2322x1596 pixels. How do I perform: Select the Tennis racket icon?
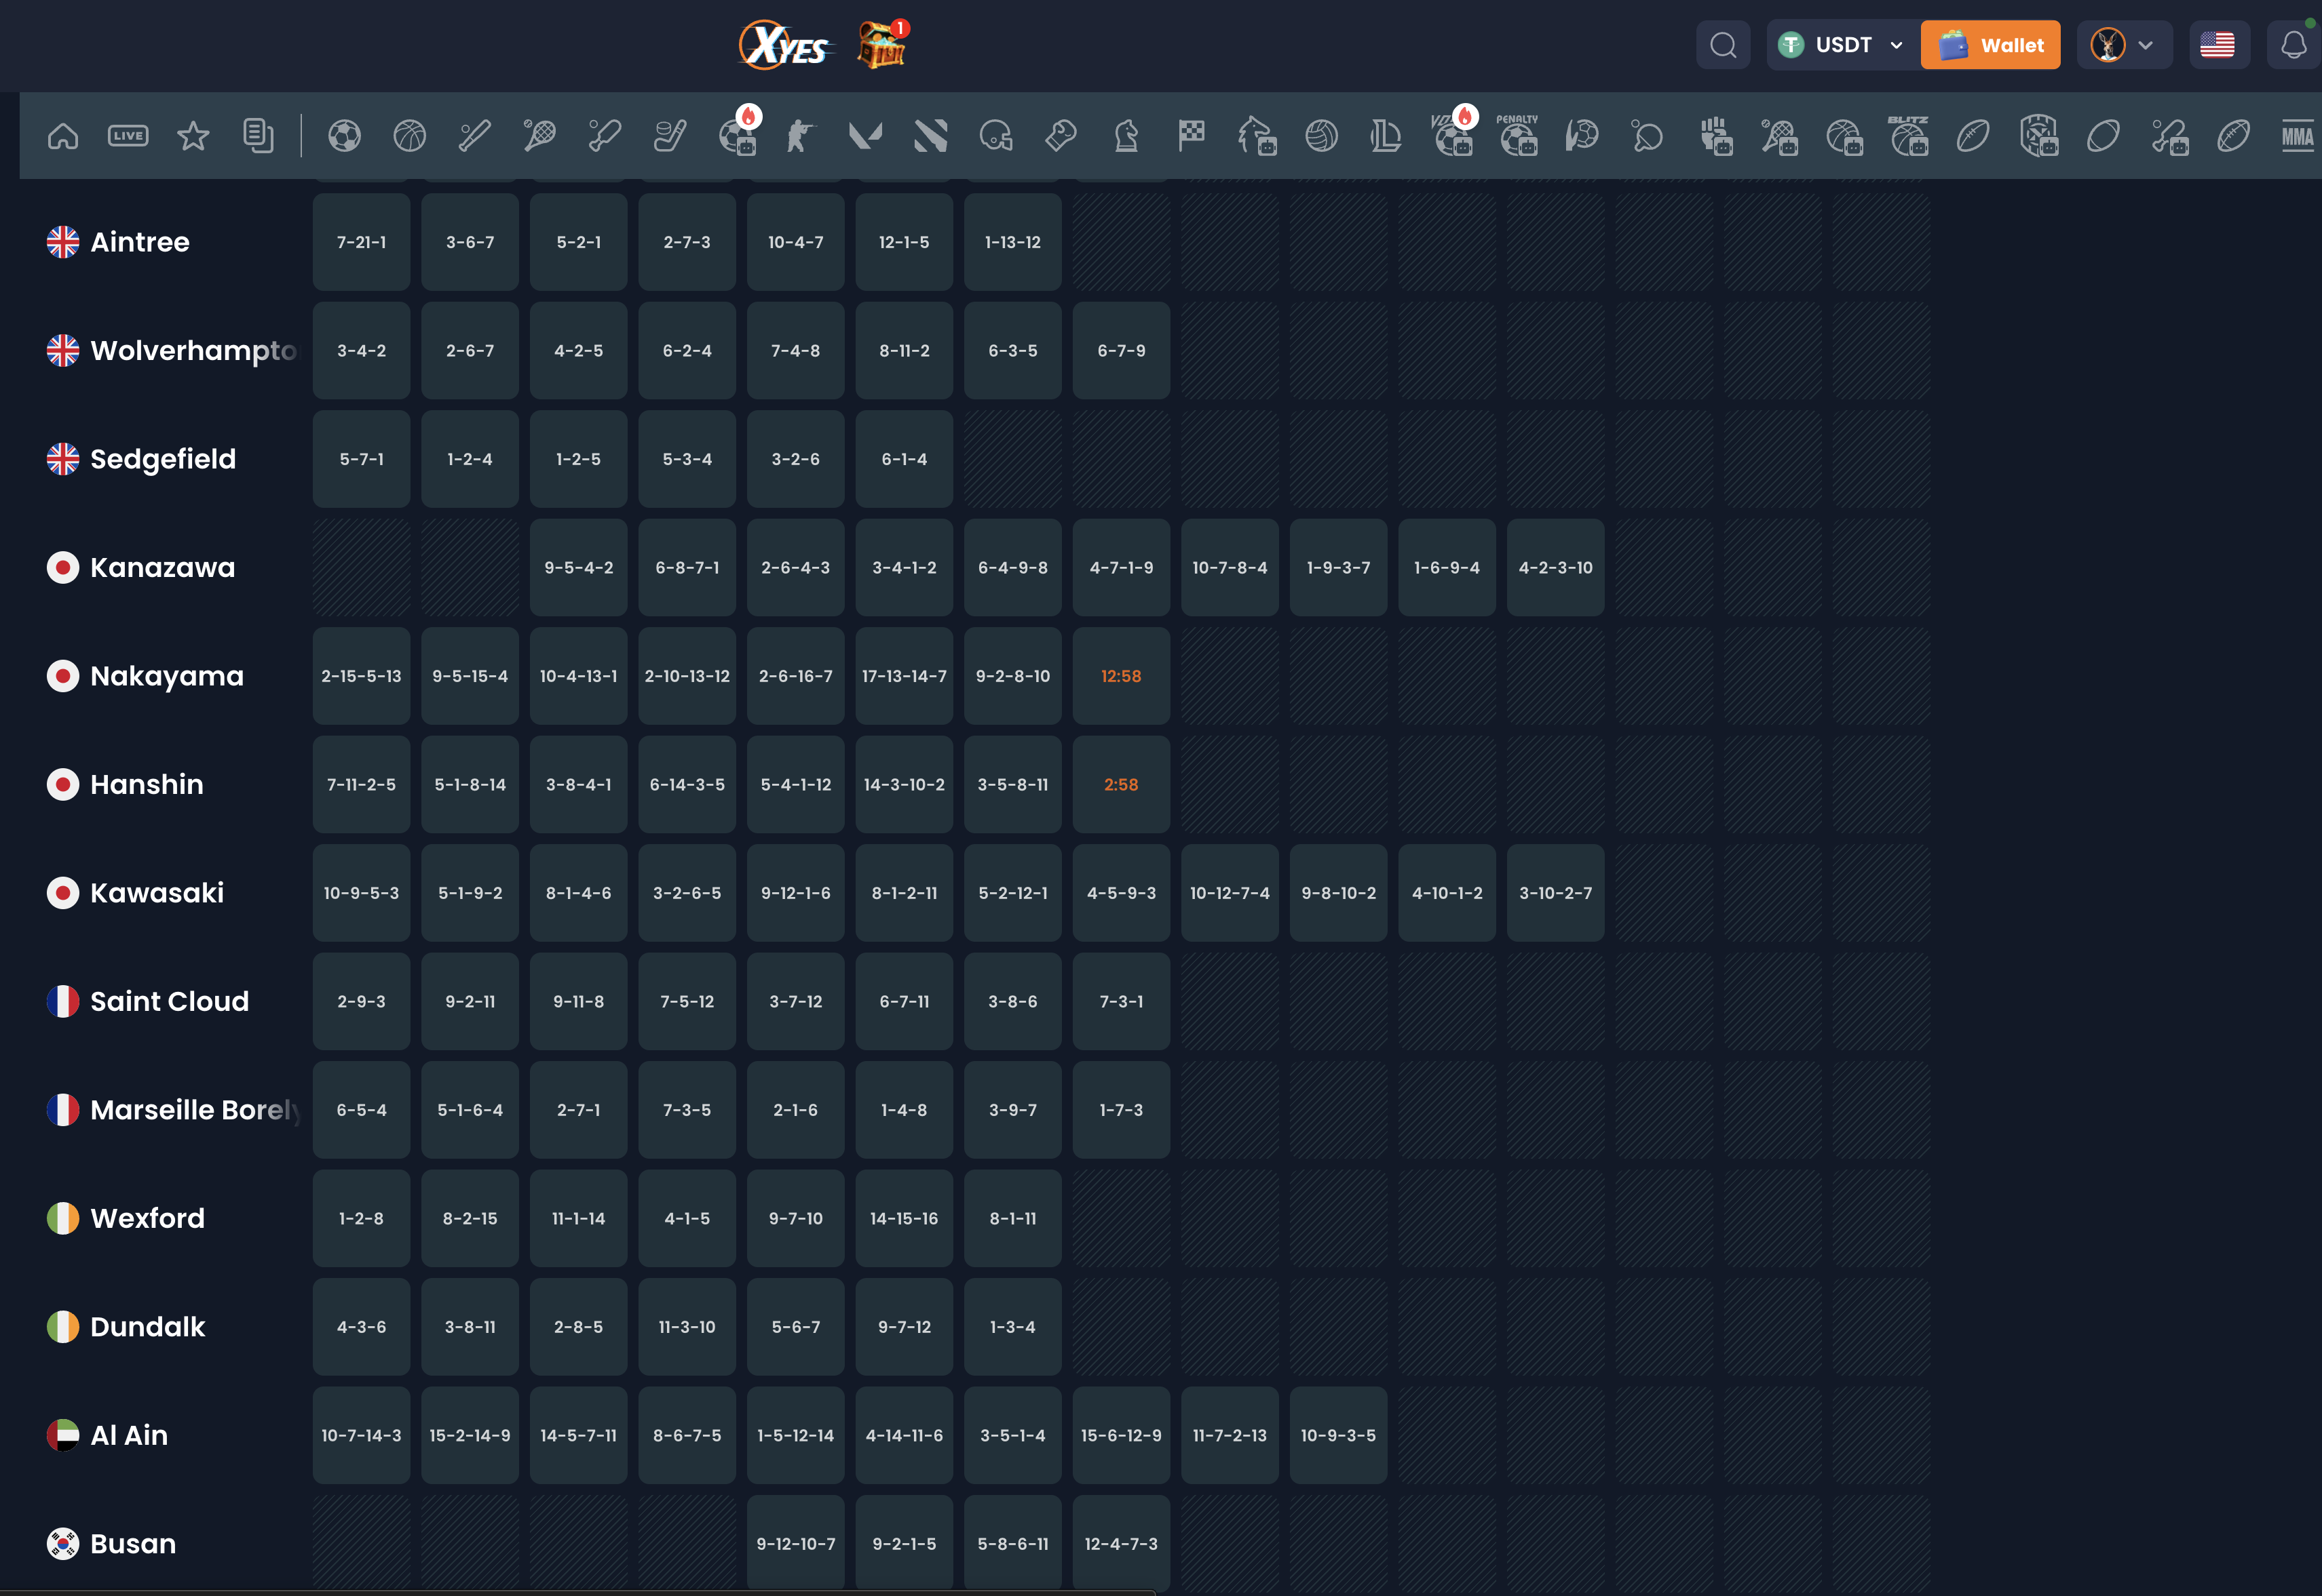click(x=539, y=135)
